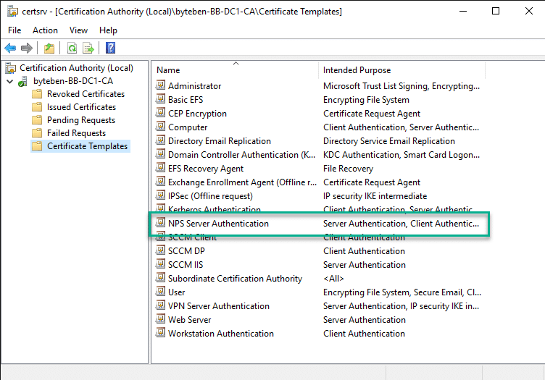Click the Workstation Authentication template icon

(160, 333)
